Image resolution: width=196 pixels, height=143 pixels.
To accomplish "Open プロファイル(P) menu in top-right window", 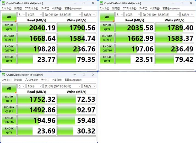I will point(129,8).
